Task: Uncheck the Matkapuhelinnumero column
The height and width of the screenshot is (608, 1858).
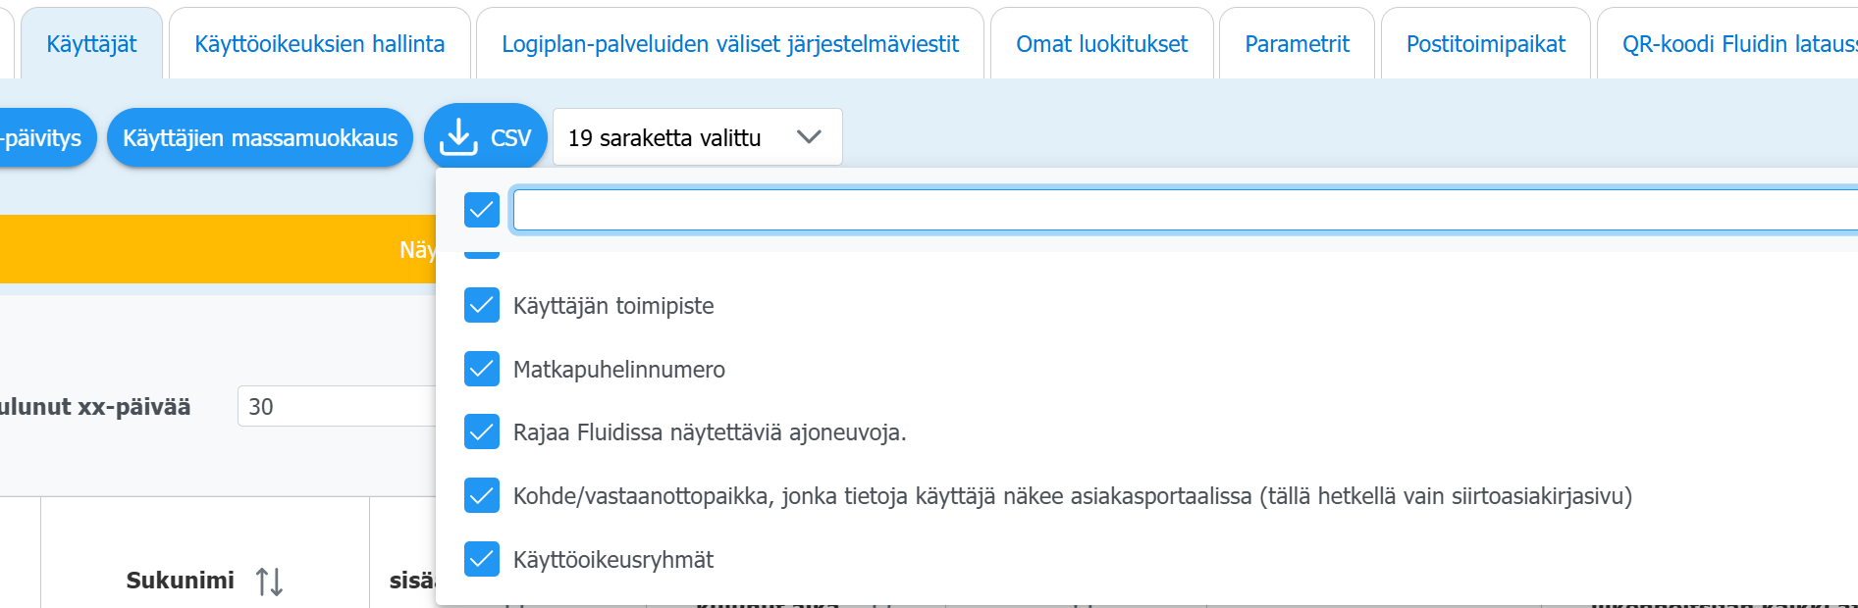Action: pos(482,370)
